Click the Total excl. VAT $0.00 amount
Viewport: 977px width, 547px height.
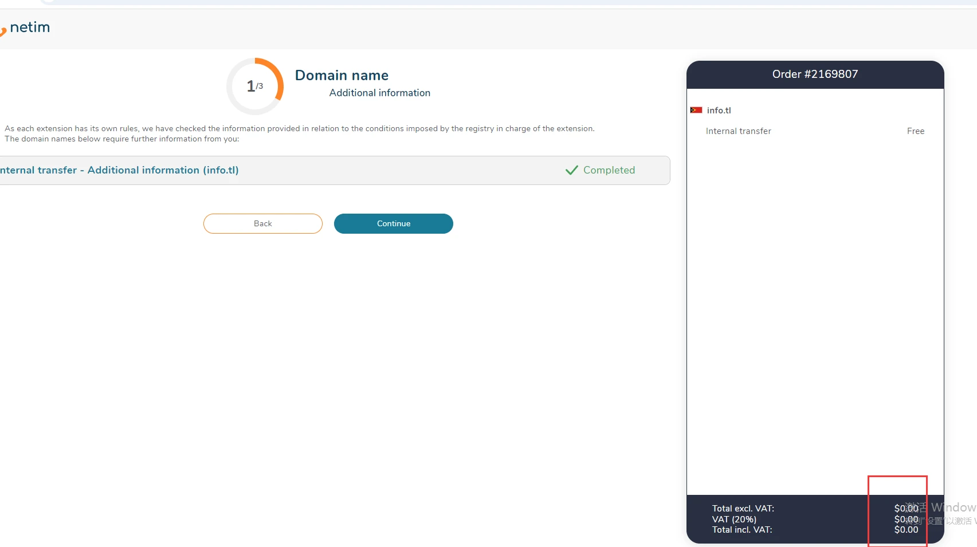[x=906, y=509]
